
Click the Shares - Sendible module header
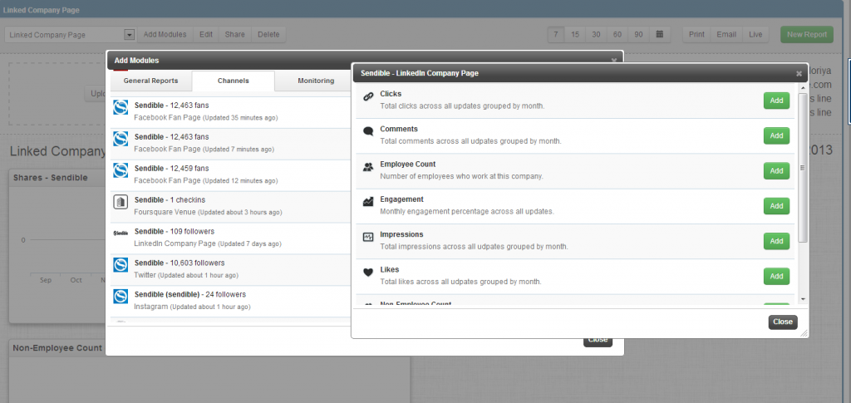58,177
